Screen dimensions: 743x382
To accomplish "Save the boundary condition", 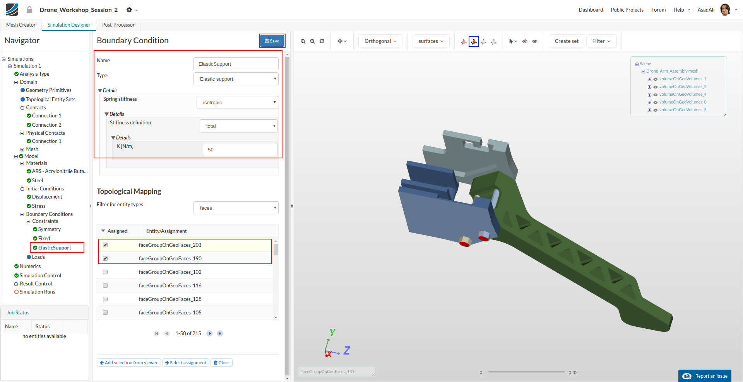I will (x=272, y=41).
